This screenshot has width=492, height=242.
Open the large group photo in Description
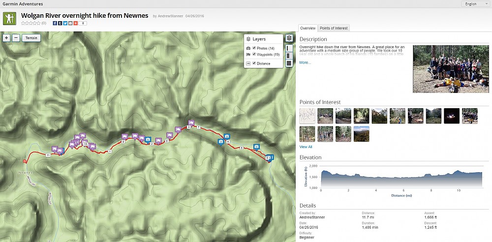click(451, 69)
